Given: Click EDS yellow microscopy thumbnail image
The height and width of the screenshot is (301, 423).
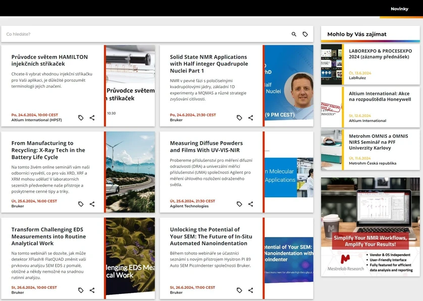Looking at the screenshot, I should [x=131, y=258].
